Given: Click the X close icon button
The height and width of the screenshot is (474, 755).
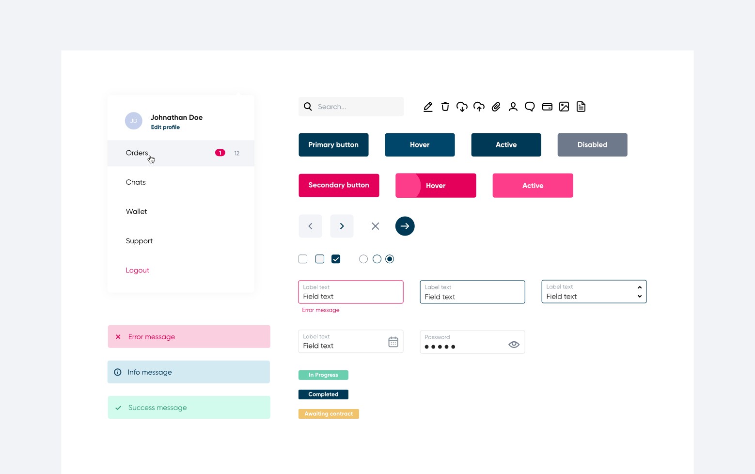Looking at the screenshot, I should point(375,226).
